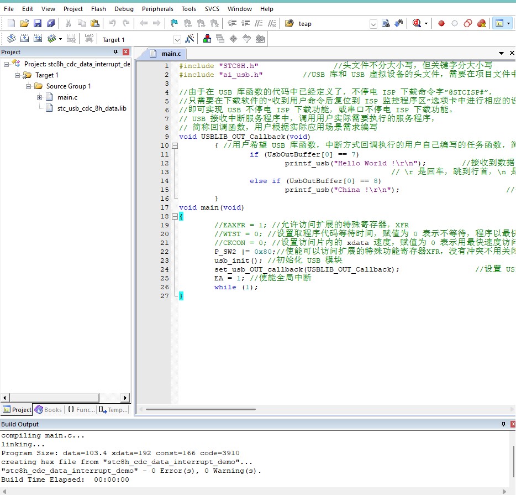Screen dimensions: 516x495
Task: Open Find in Files folder icon
Action: pos(289,23)
